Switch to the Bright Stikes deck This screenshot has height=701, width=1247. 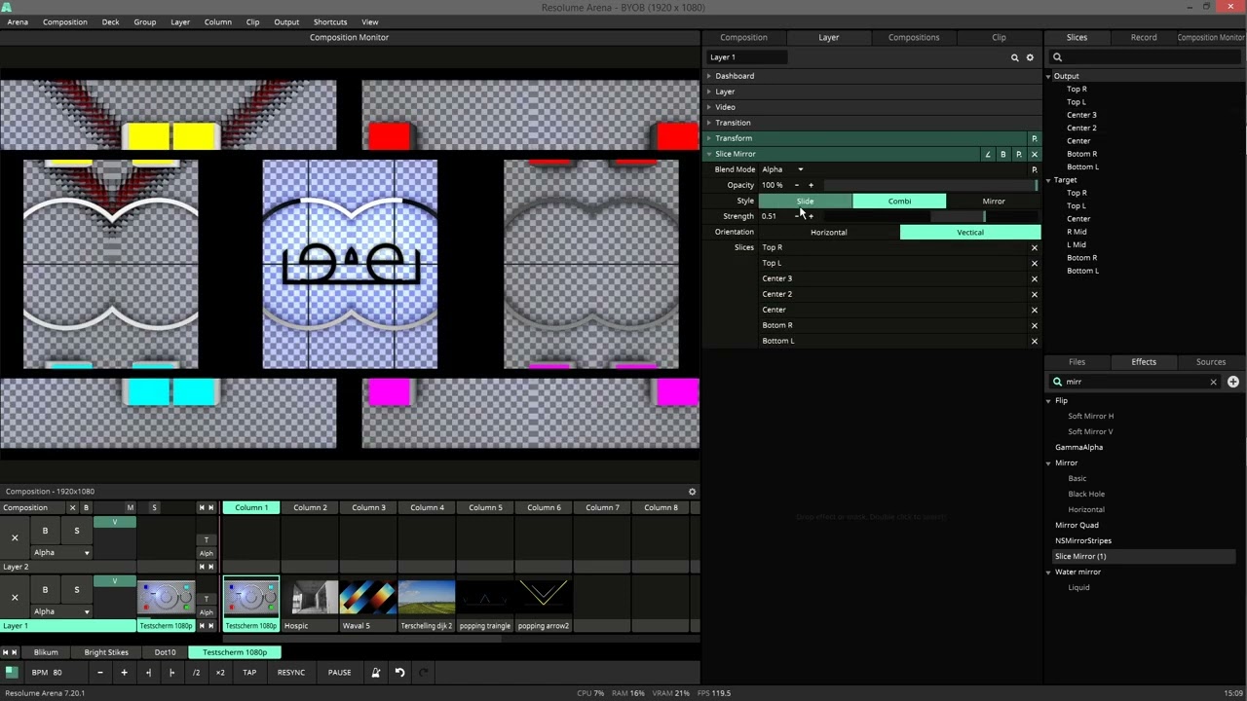[x=106, y=652]
